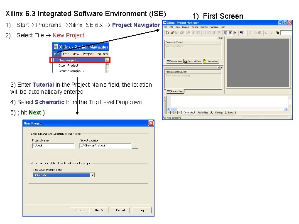Image resolution: width=299 pixels, height=224 pixels.
Task: Click the Cancel button in New Project dialog
Action: (120, 210)
